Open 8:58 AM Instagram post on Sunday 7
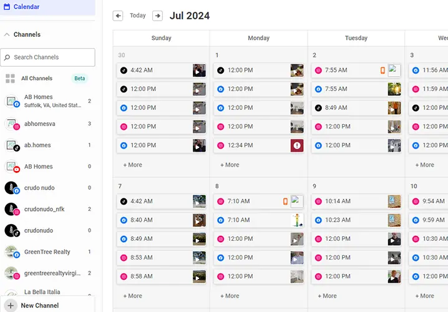The width and height of the screenshot is (448, 312). coord(162,276)
